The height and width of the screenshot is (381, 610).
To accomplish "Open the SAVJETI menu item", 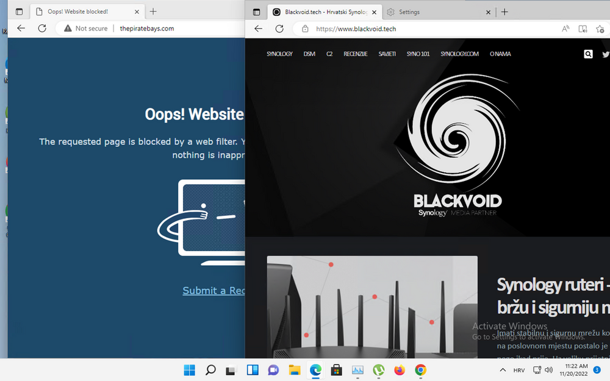I will [x=387, y=54].
